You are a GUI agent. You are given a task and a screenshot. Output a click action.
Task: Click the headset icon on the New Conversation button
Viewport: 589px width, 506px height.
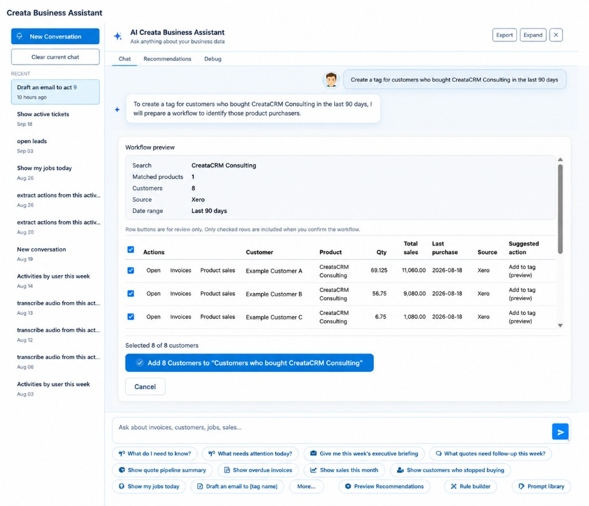tap(20, 36)
